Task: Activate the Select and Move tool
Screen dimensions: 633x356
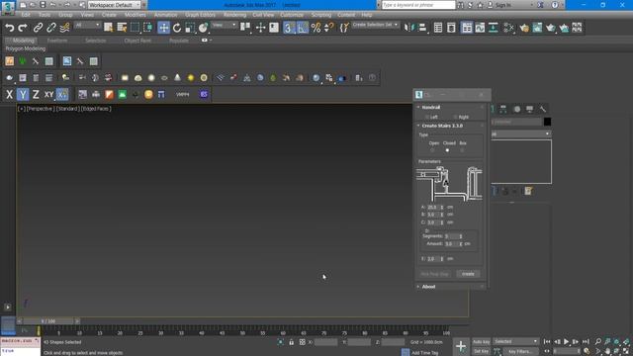Action: [163, 28]
